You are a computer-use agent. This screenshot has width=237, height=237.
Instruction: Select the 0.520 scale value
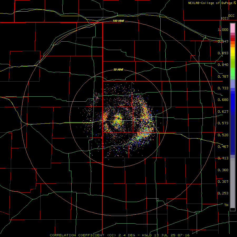[223, 135]
